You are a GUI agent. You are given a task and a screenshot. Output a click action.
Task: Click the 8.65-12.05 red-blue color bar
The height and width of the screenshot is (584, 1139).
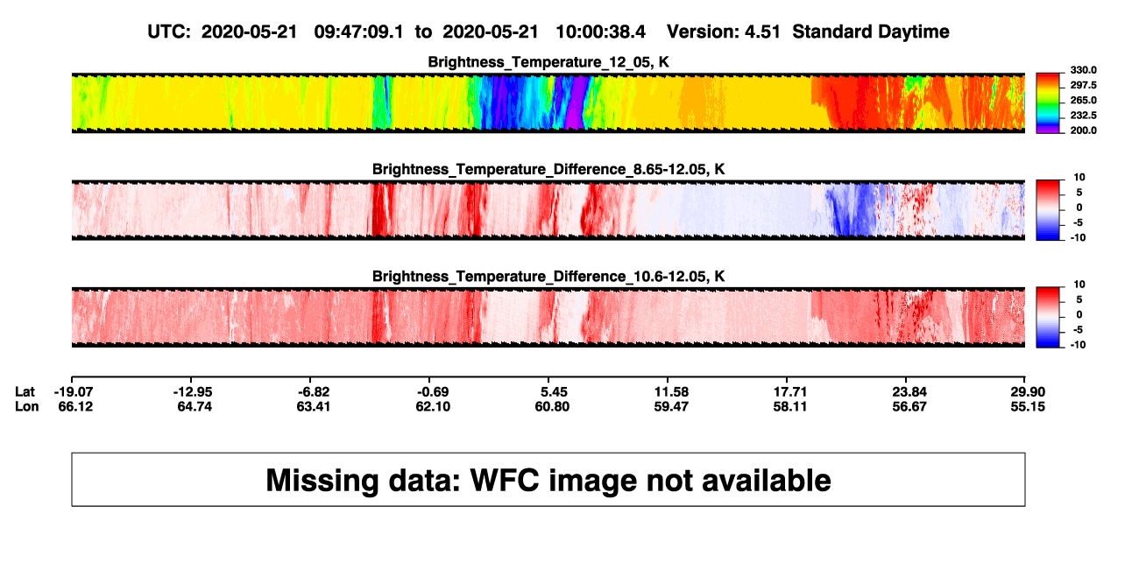(x=1048, y=210)
